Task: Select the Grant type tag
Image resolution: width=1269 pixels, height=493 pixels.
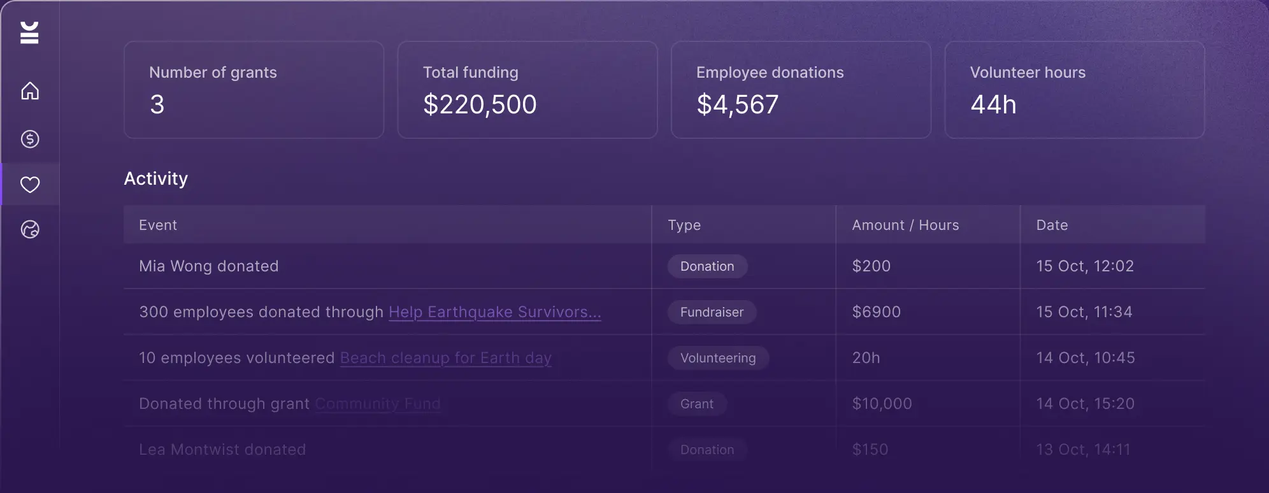Action: tap(697, 404)
